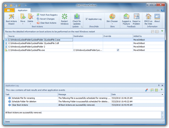Click the first log layout view icon
The image size is (169, 128).
click(x=152, y=90)
